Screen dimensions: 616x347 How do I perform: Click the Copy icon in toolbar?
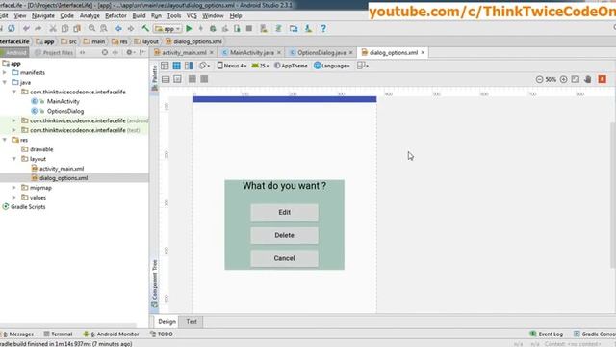[x=64, y=28]
